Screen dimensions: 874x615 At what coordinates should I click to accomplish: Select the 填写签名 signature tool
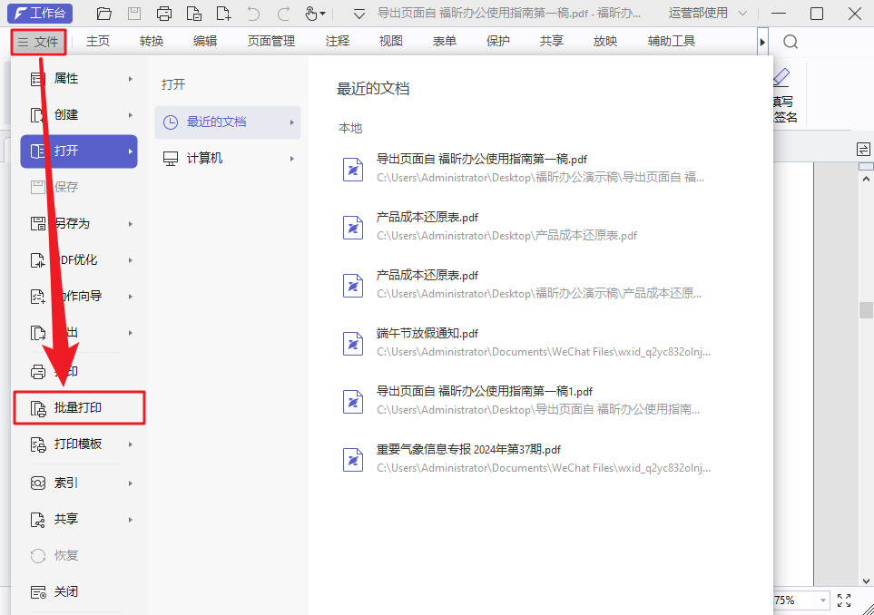point(782,91)
